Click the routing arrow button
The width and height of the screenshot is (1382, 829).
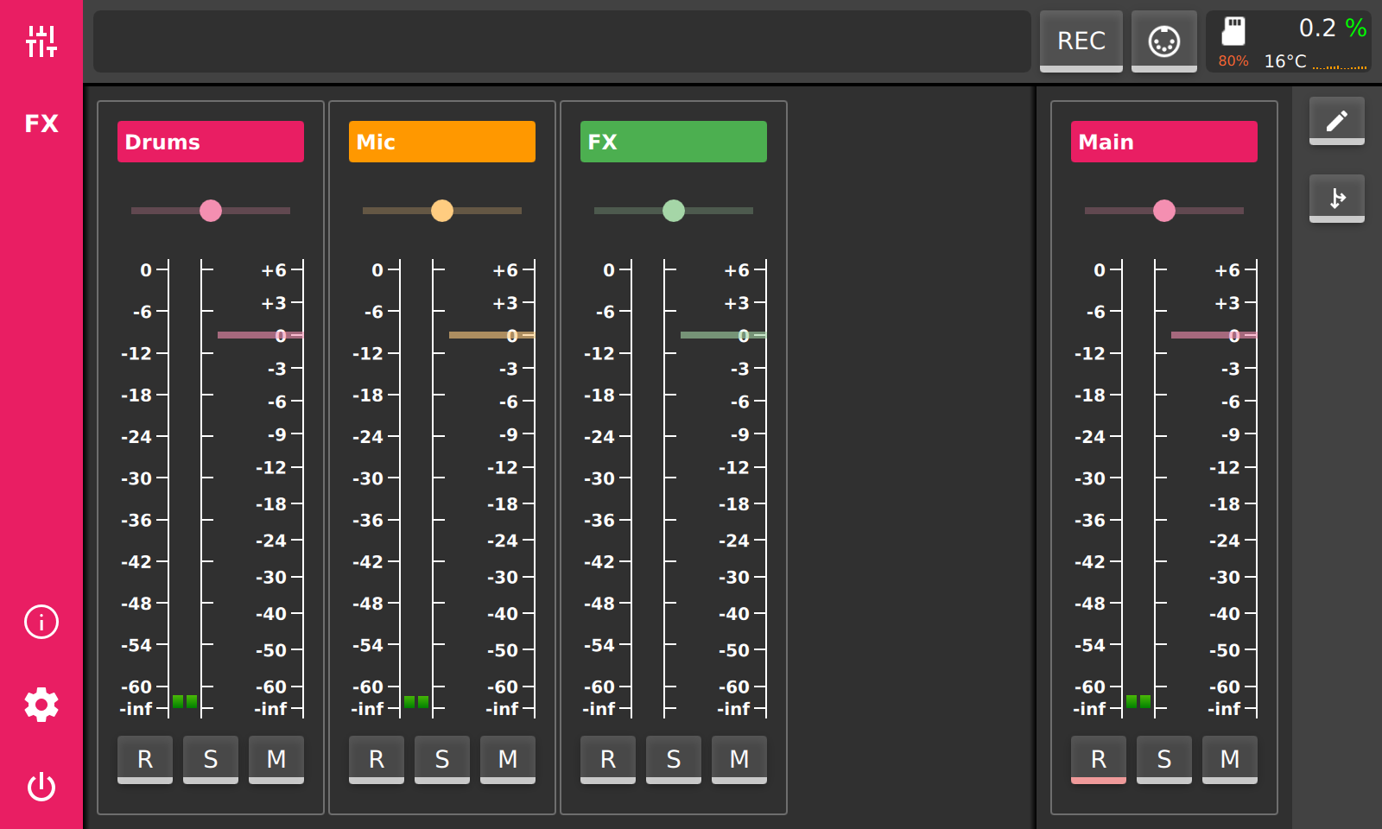click(1337, 199)
